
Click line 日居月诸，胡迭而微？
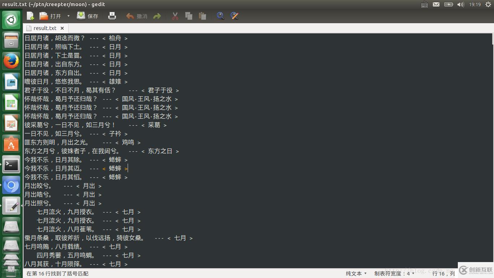76,38
